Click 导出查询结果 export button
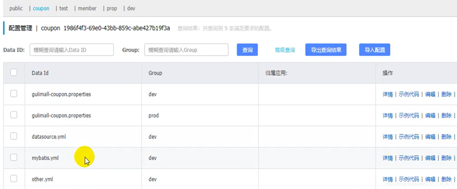The image size is (457, 189). [326, 50]
